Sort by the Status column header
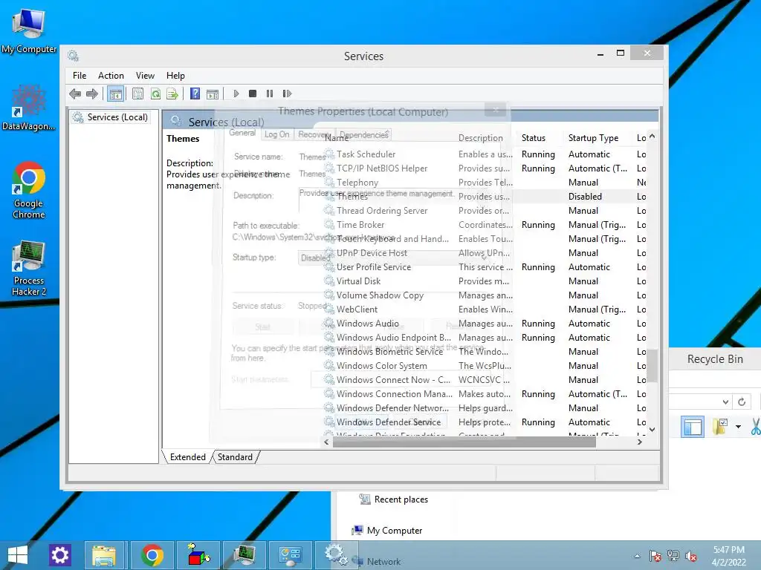 (534, 138)
